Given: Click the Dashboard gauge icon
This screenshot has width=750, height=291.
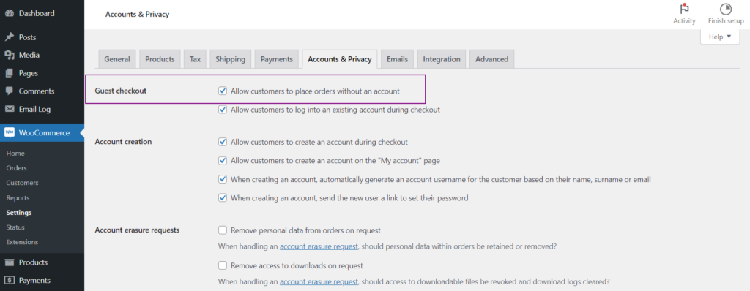Looking at the screenshot, I should click(10, 13).
